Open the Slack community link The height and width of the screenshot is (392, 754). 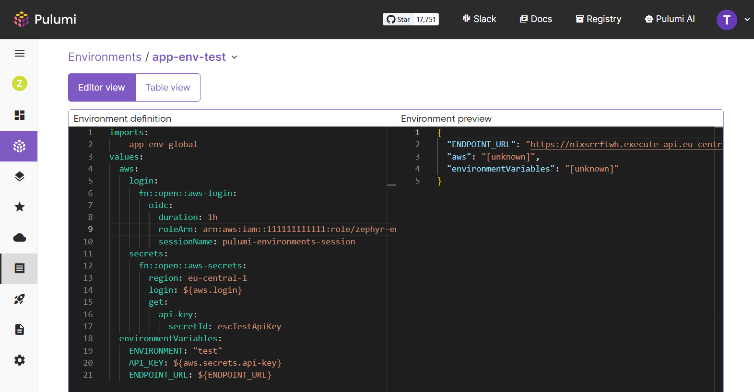tap(479, 19)
